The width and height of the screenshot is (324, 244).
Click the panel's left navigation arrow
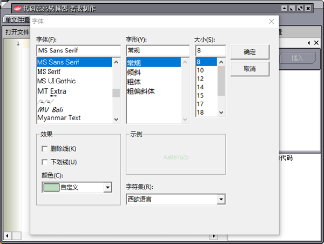point(309,43)
